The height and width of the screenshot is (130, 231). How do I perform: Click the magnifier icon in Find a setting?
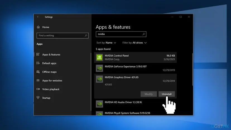point(86,35)
